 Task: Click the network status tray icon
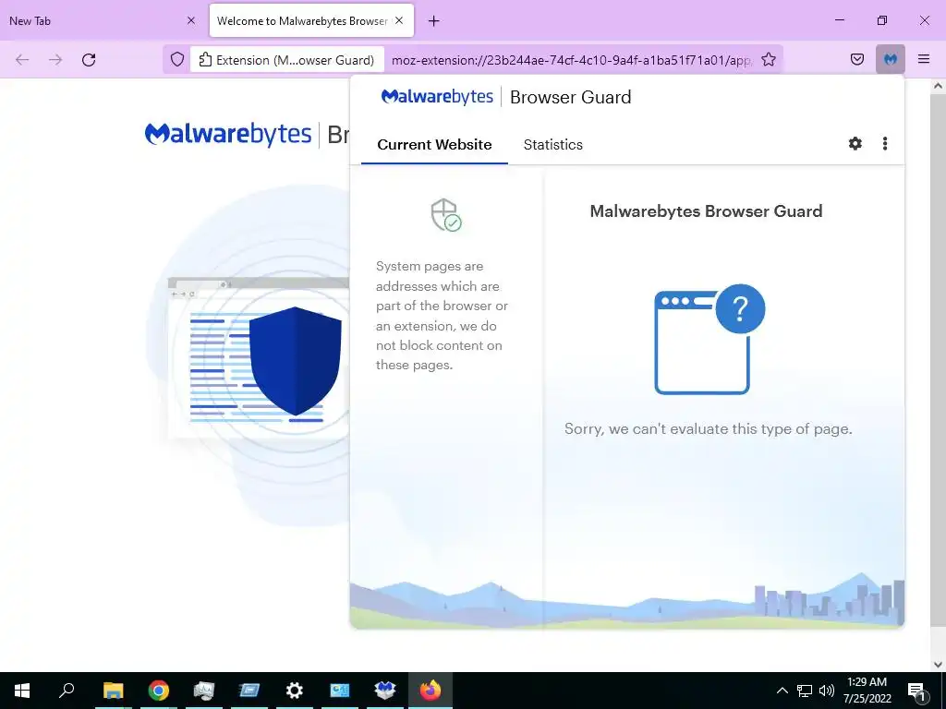tap(805, 691)
